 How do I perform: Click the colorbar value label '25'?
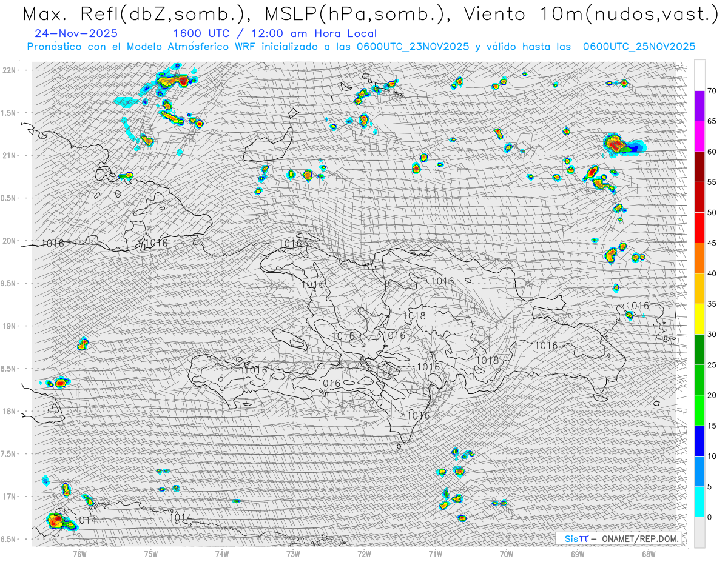point(712,365)
